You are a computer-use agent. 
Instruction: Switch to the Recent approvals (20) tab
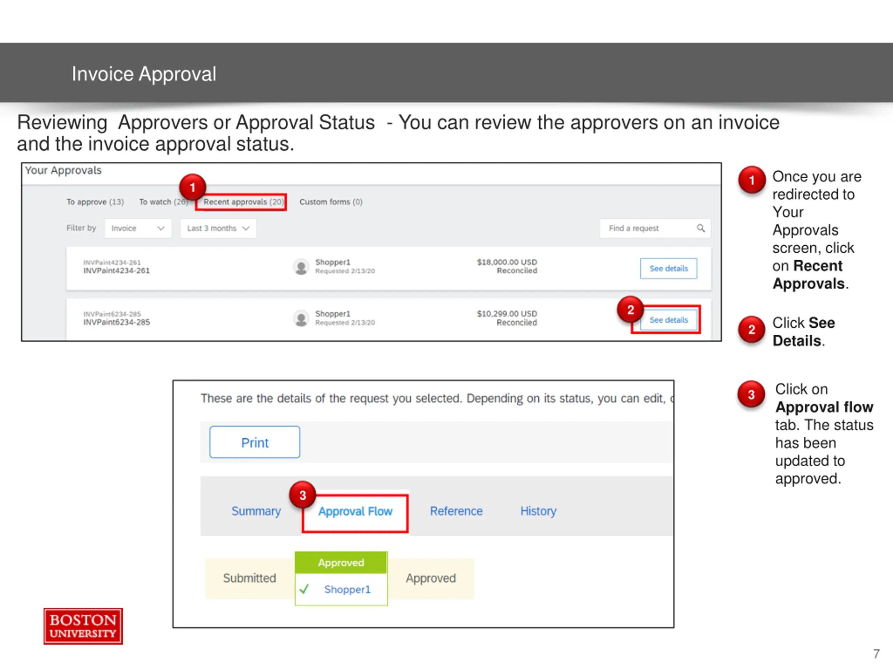[243, 202]
